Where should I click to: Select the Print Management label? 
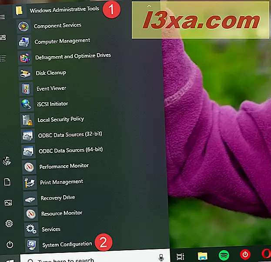coord(62,182)
